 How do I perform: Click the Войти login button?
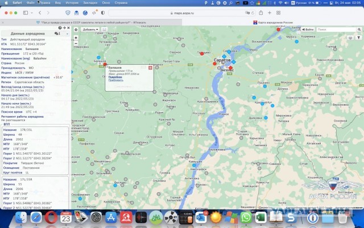pyautogui.click(x=308, y=30)
